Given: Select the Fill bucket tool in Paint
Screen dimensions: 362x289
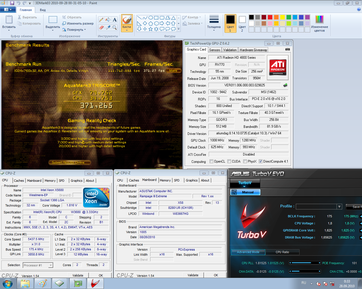Looking at the screenshot, I should point(108,19).
